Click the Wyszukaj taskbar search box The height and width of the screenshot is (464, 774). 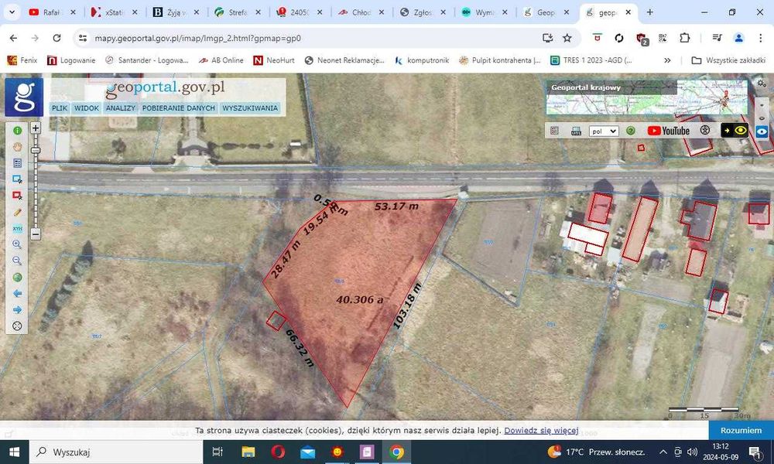pyautogui.click(x=116, y=452)
